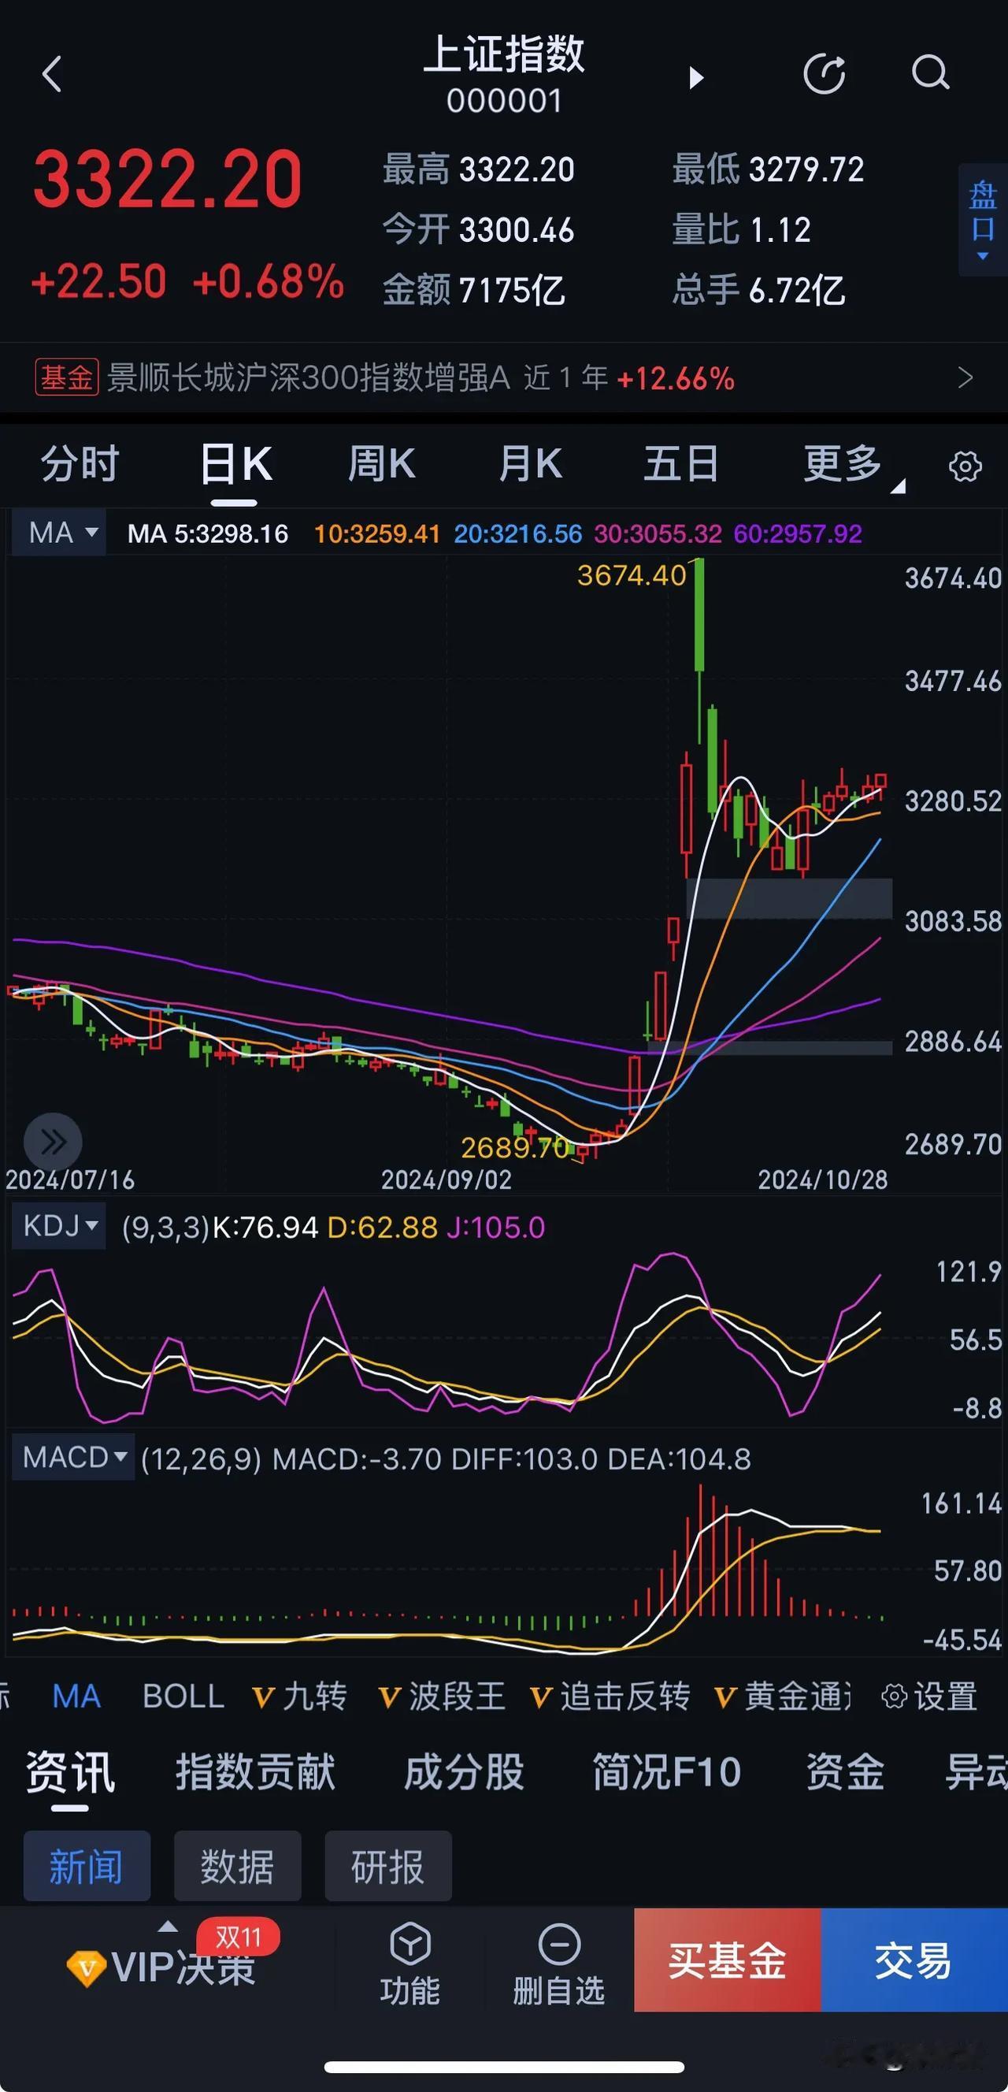Viewport: 1008px width, 2092px height.
Task: Expand the 盘口 side panel
Action: pos(983,220)
